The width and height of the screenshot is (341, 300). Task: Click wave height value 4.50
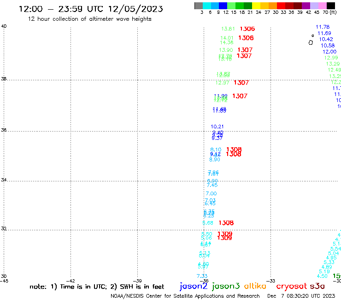pos(322,276)
